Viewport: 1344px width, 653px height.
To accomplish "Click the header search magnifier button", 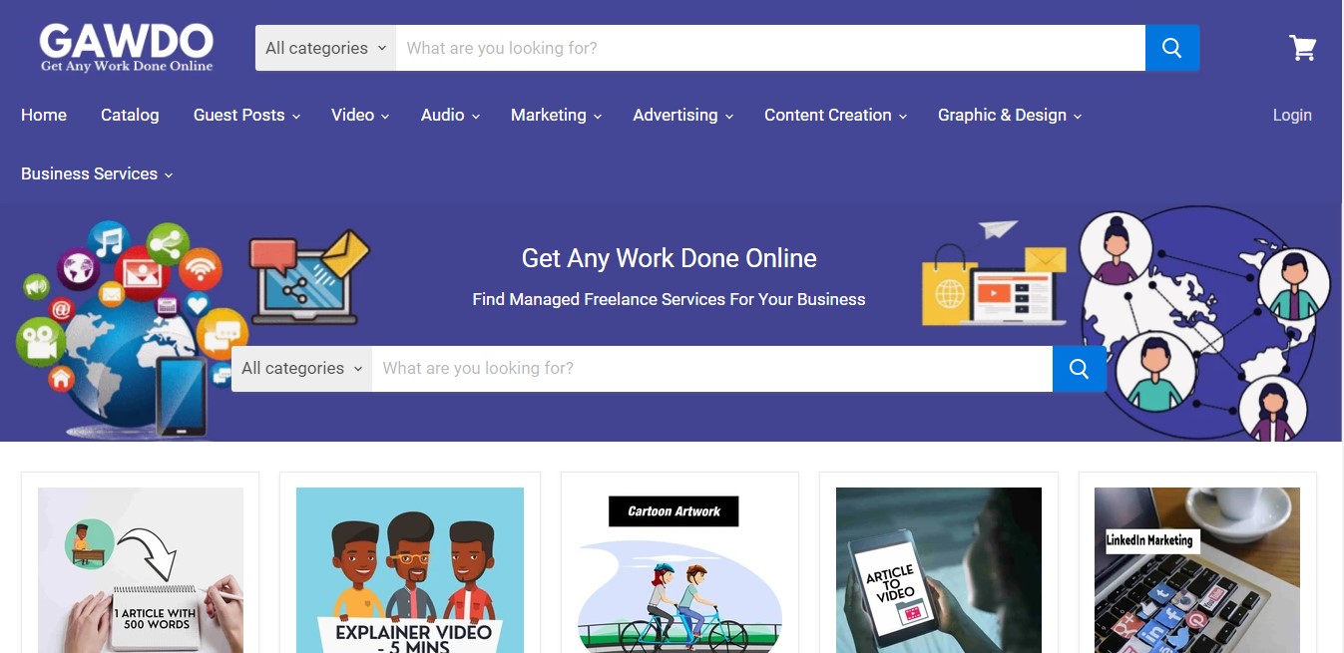I will tap(1172, 48).
